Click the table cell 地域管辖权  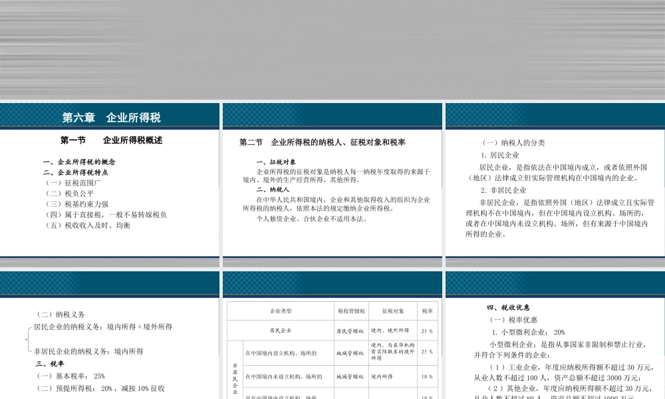pyautogui.click(x=349, y=354)
